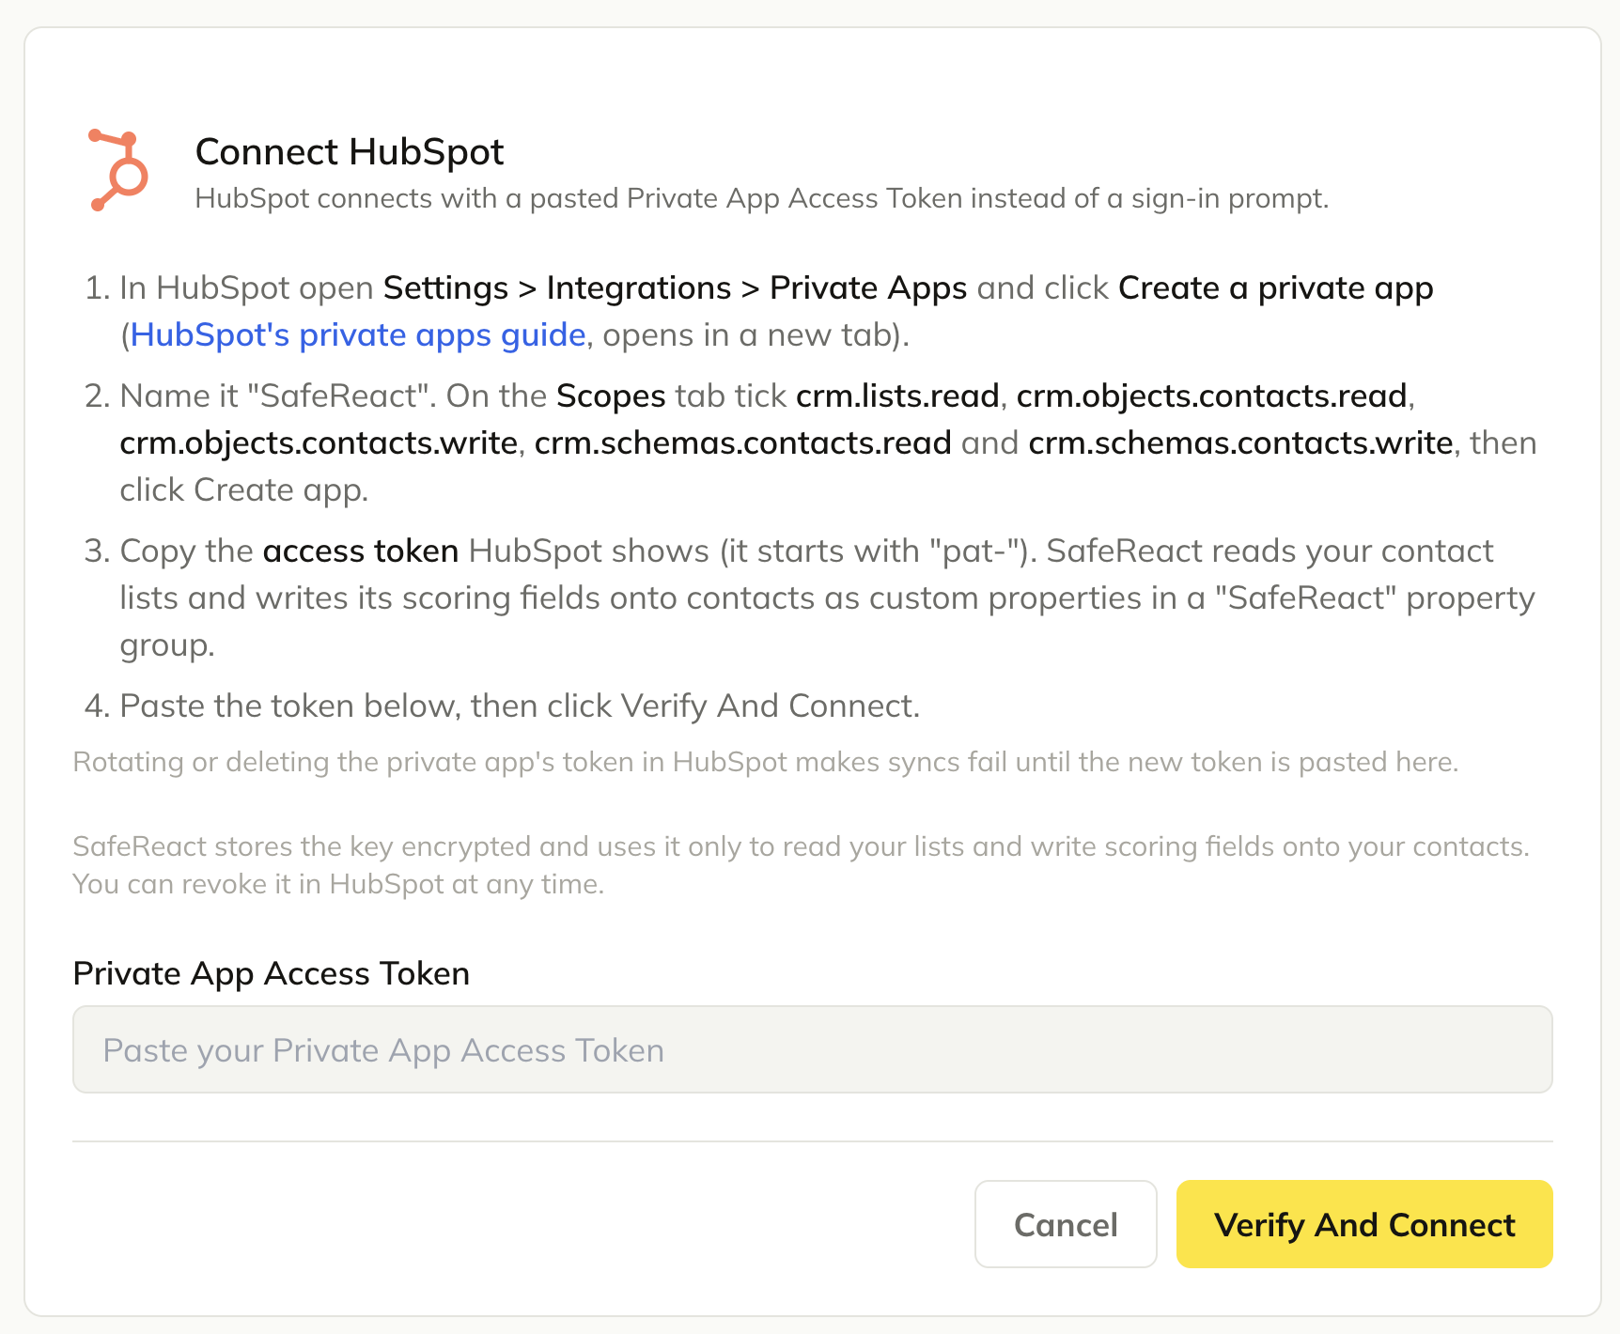Click the crm.objects.contacts.read scope name
Viewport: 1620px width, 1334px height.
pos(1211,396)
